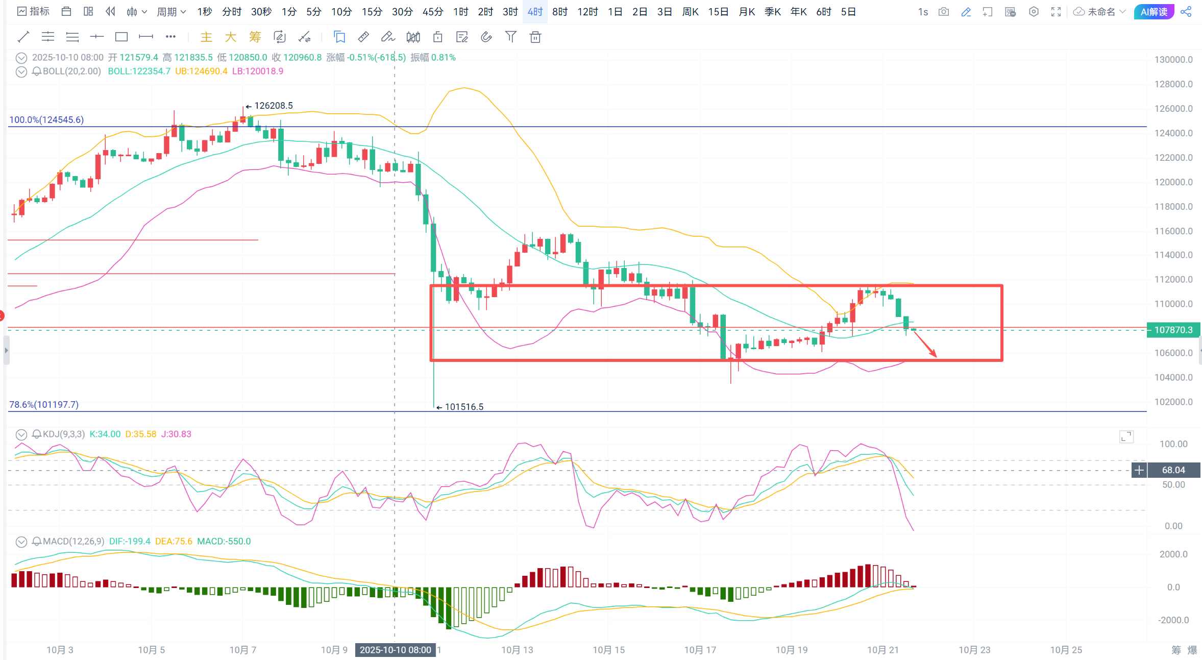The width and height of the screenshot is (1202, 660).
Task: Maximize the KDJ sub-panel icon
Action: click(1126, 436)
